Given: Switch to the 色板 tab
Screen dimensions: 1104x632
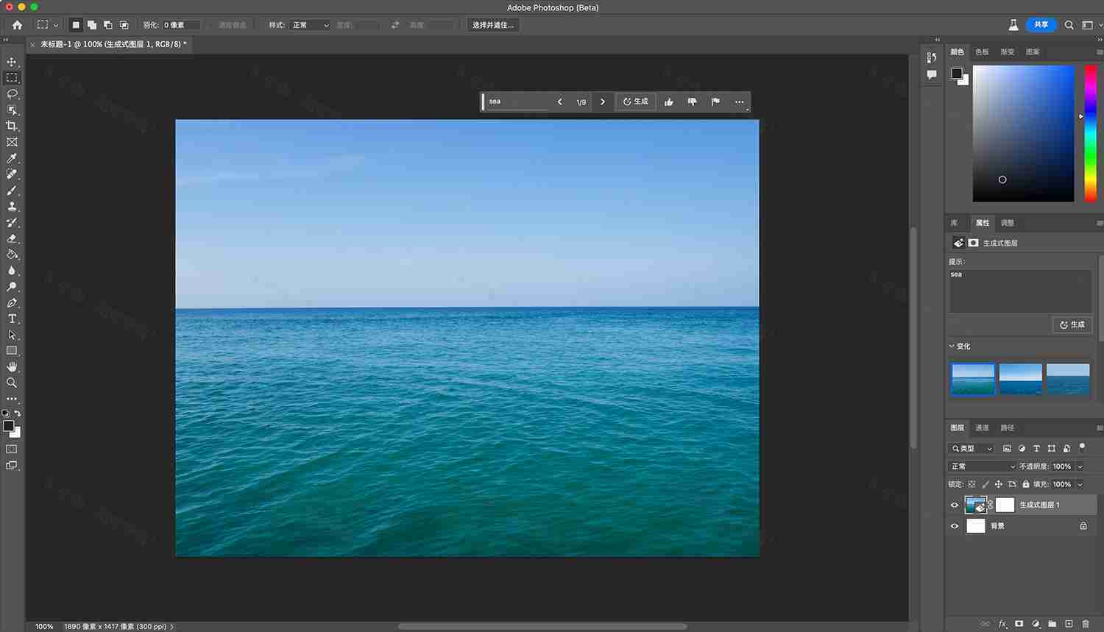Looking at the screenshot, I should [x=981, y=52].
